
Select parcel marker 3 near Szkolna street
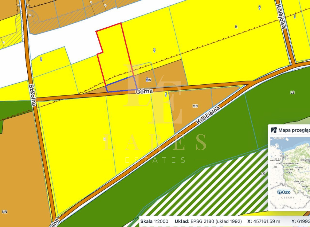click(x=41, y=59)
